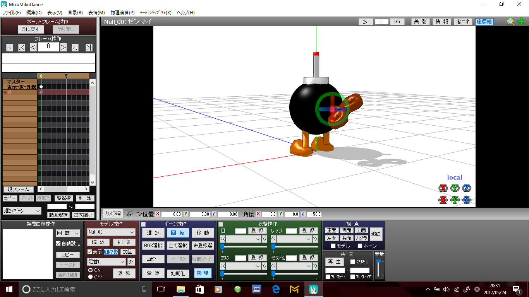Toggle フレ・スタート checkbox
The width and height of the screenshot is (529, 297).
coord(328,277)
